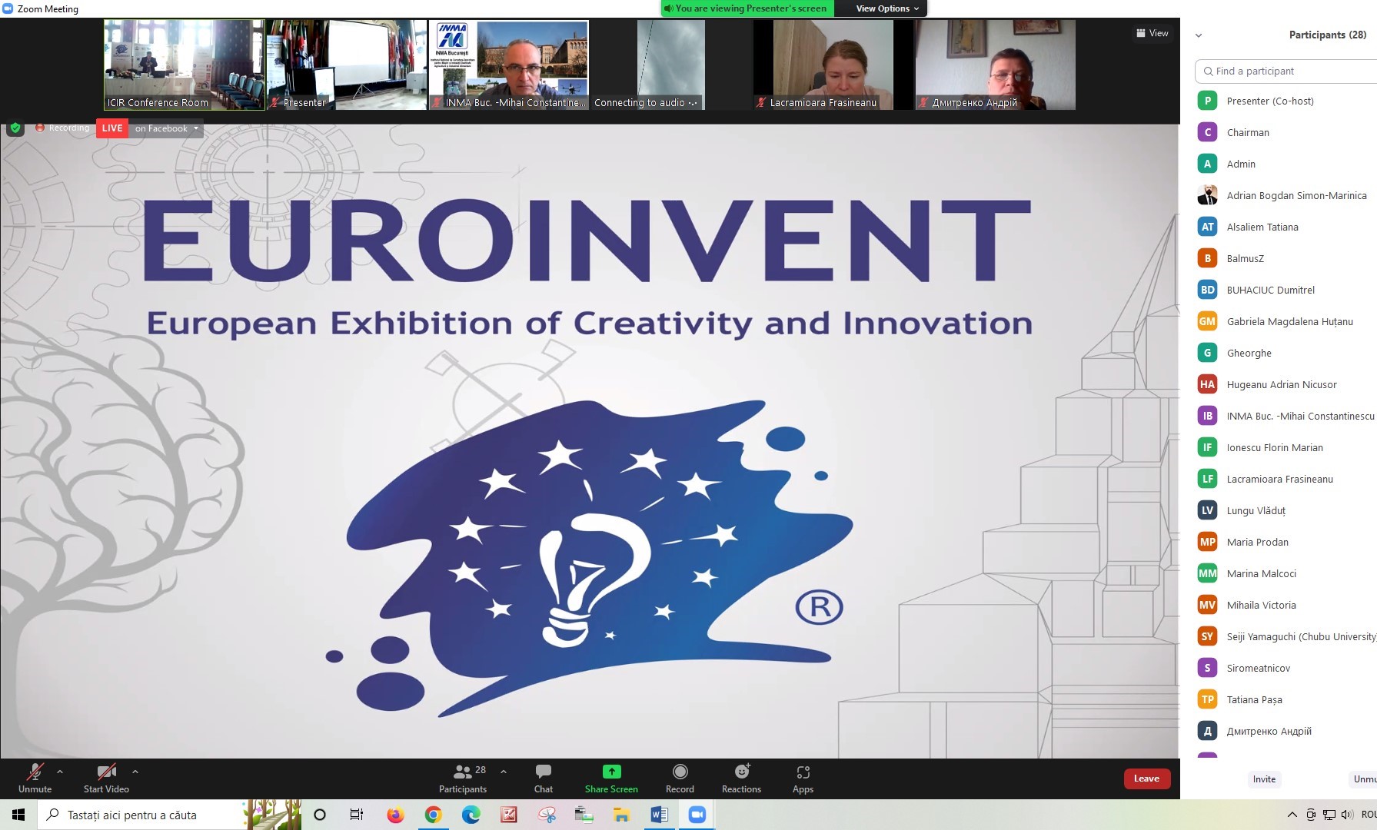Show hidden system tray icons arrow
The image size is (1377, 830).
(x=1292, y=815)
